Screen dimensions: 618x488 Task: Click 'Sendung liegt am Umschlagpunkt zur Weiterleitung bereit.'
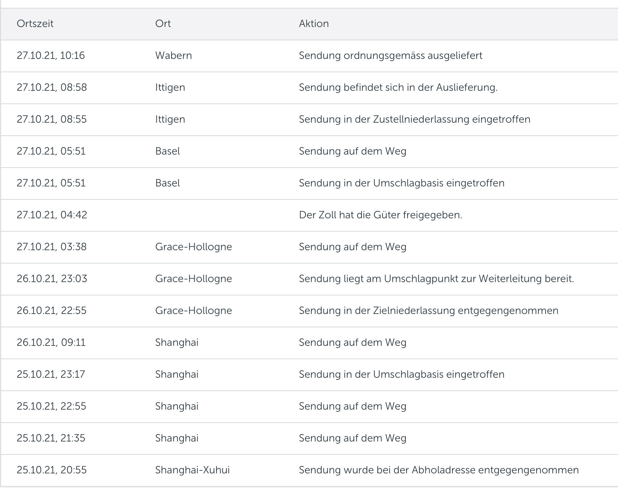click(x=436, y=279)
